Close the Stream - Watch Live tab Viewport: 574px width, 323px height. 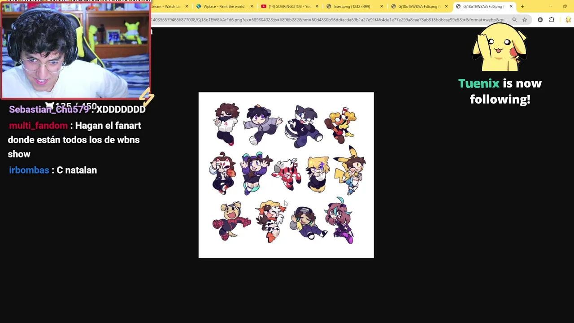(187, 6)
